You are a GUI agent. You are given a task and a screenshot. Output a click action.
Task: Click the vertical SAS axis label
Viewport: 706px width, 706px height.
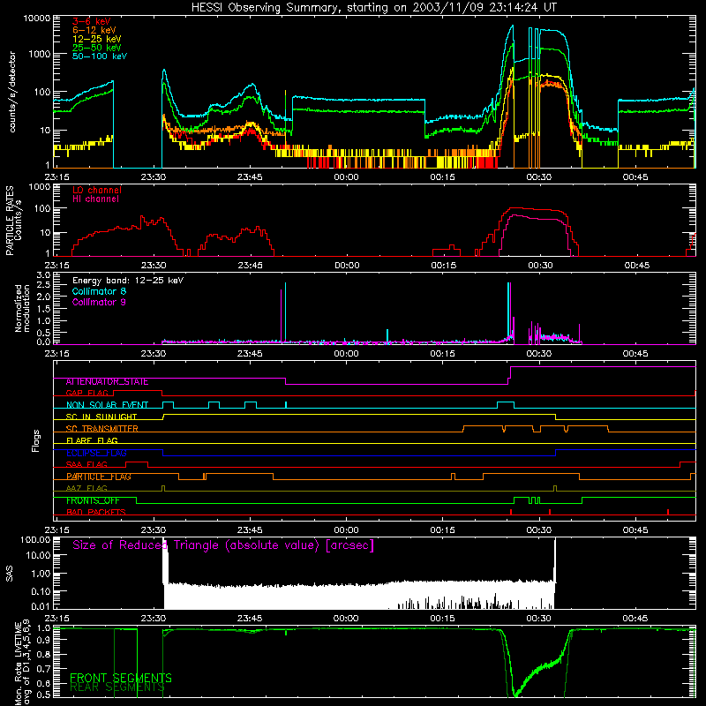(10, 574)
